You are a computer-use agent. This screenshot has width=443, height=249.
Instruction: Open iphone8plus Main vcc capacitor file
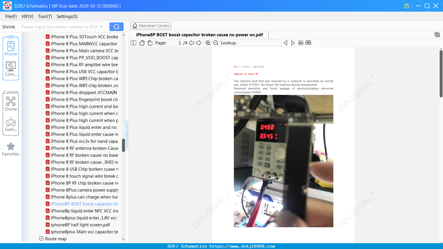coord(85,232)
